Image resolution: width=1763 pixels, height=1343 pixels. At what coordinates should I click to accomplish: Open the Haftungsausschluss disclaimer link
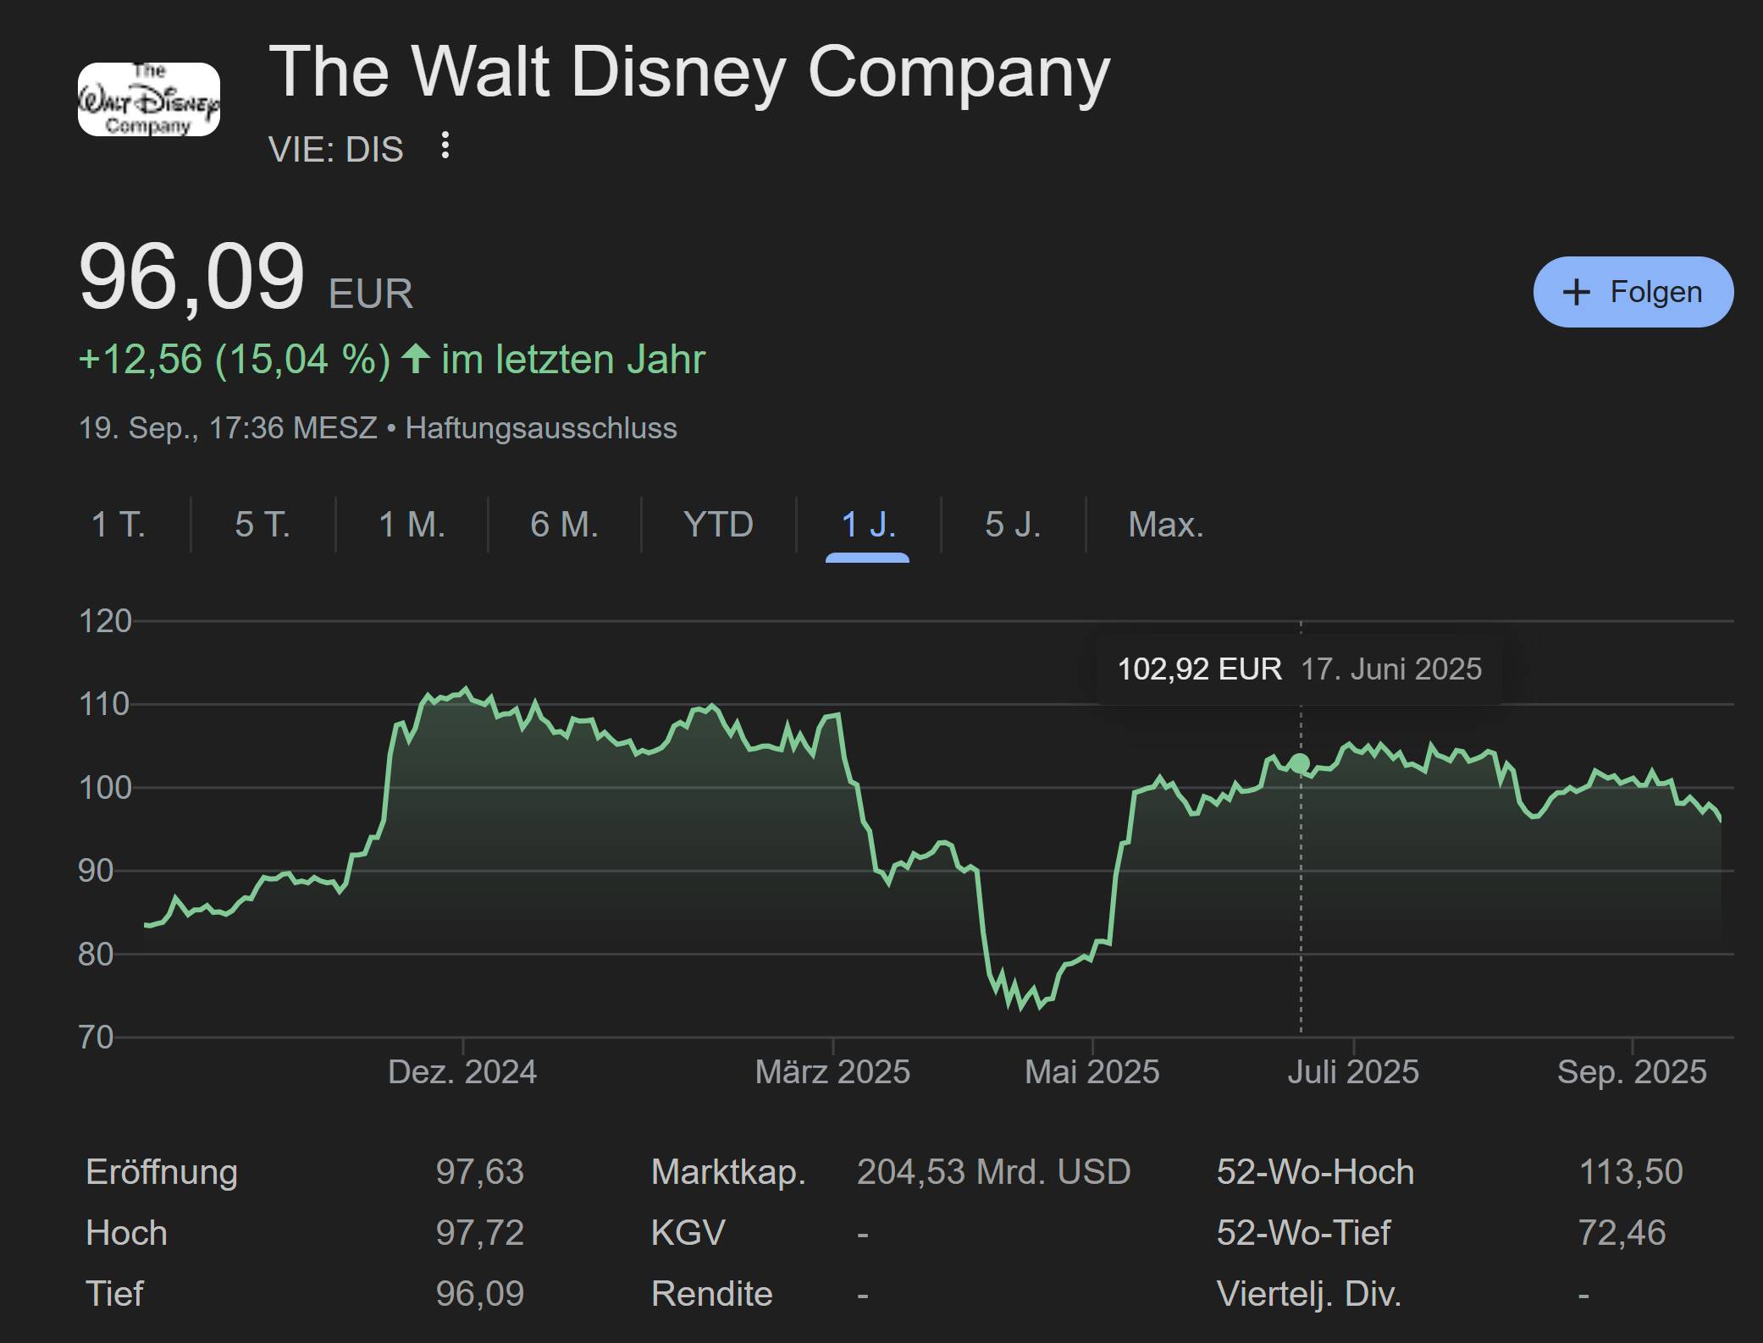[541, 428]
